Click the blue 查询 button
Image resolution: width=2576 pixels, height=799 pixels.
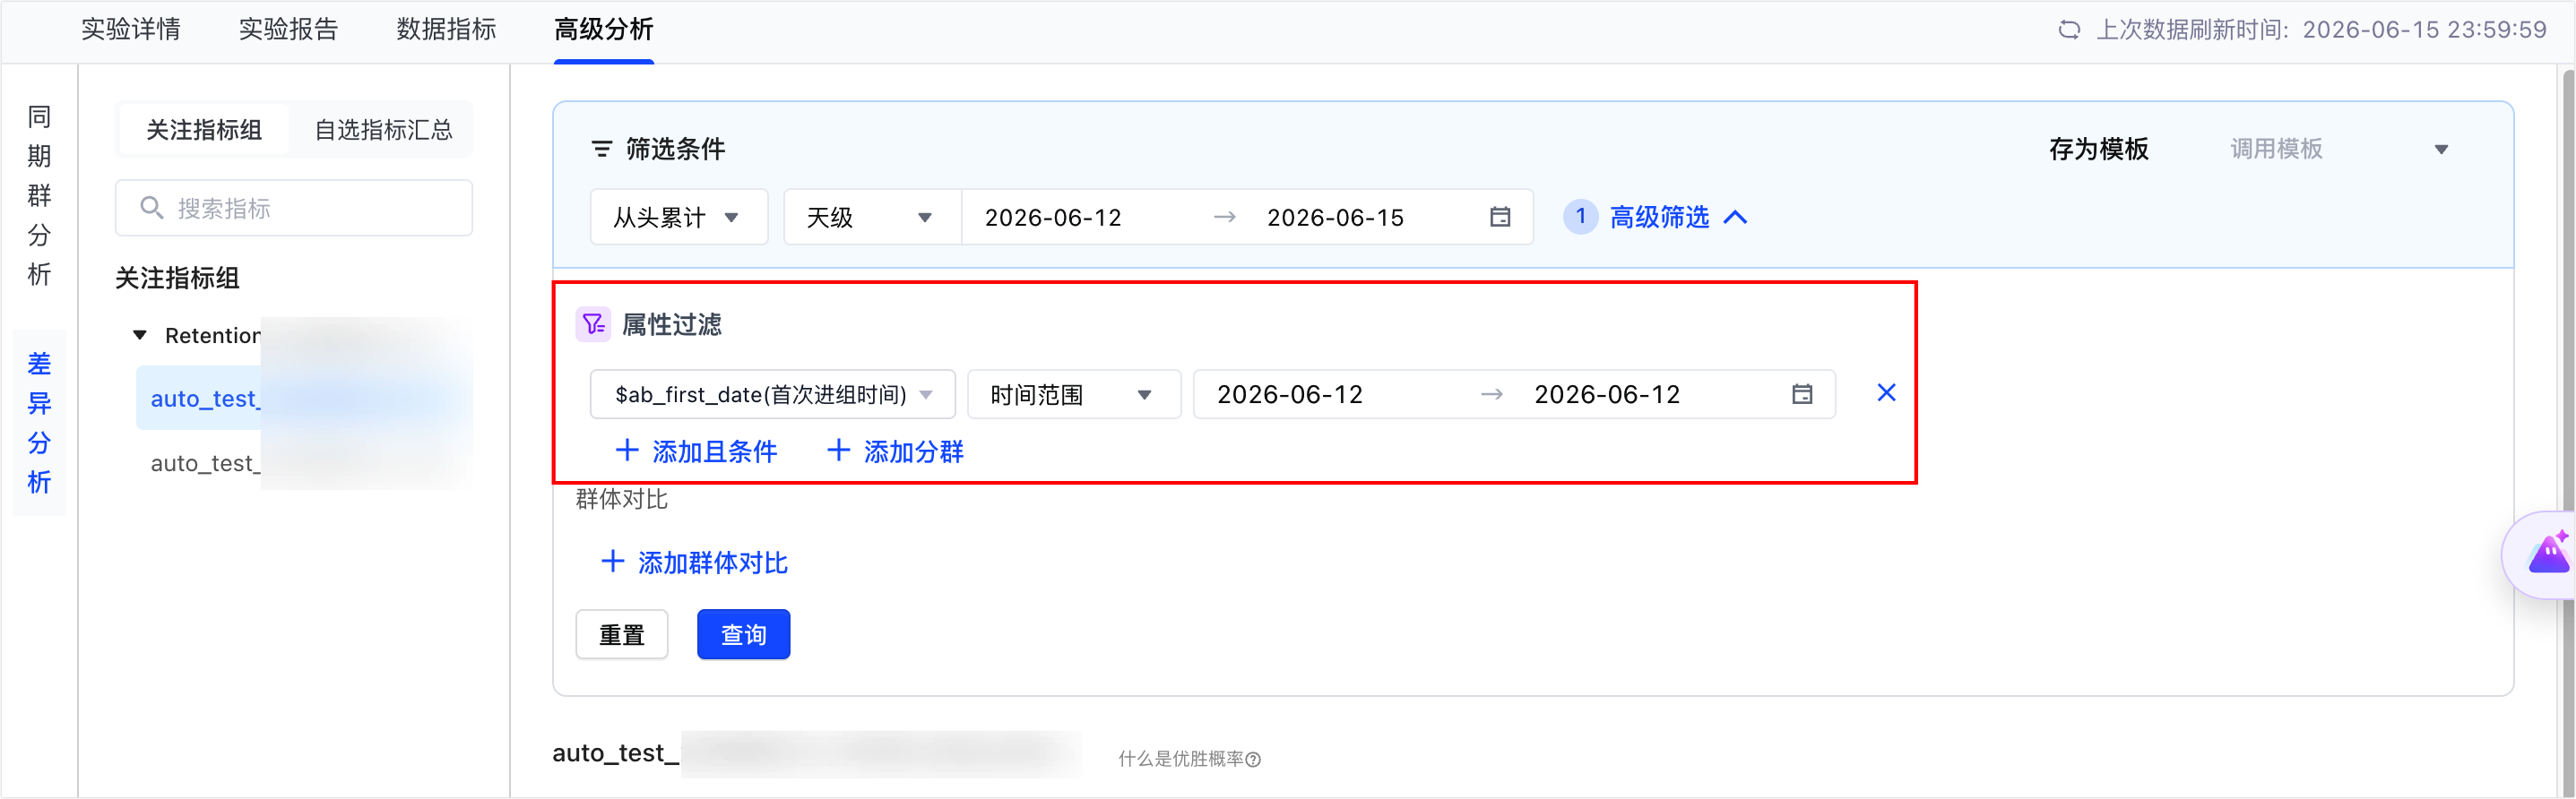[x=743, y=634]
